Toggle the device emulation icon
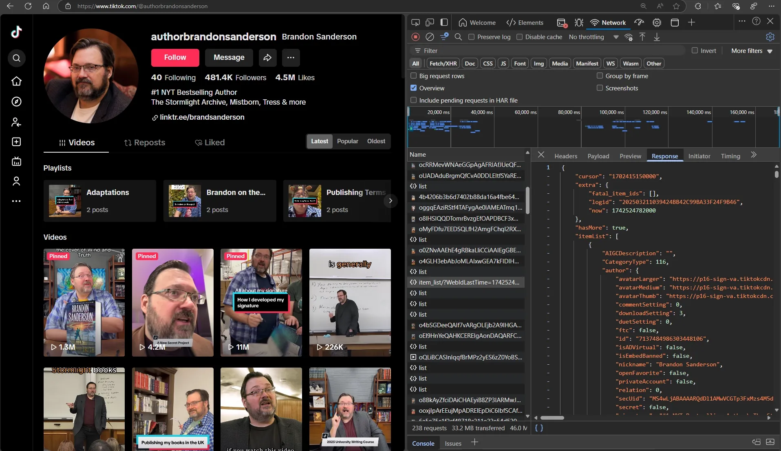 430,23
